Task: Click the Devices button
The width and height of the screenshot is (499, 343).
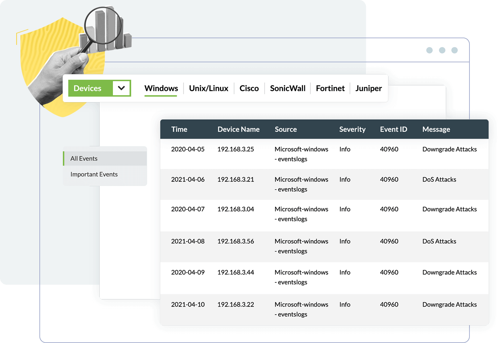Action: tap(87, 88)
